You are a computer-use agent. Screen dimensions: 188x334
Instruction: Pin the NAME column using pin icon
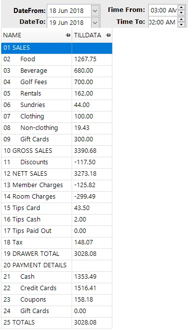[68, 35]
